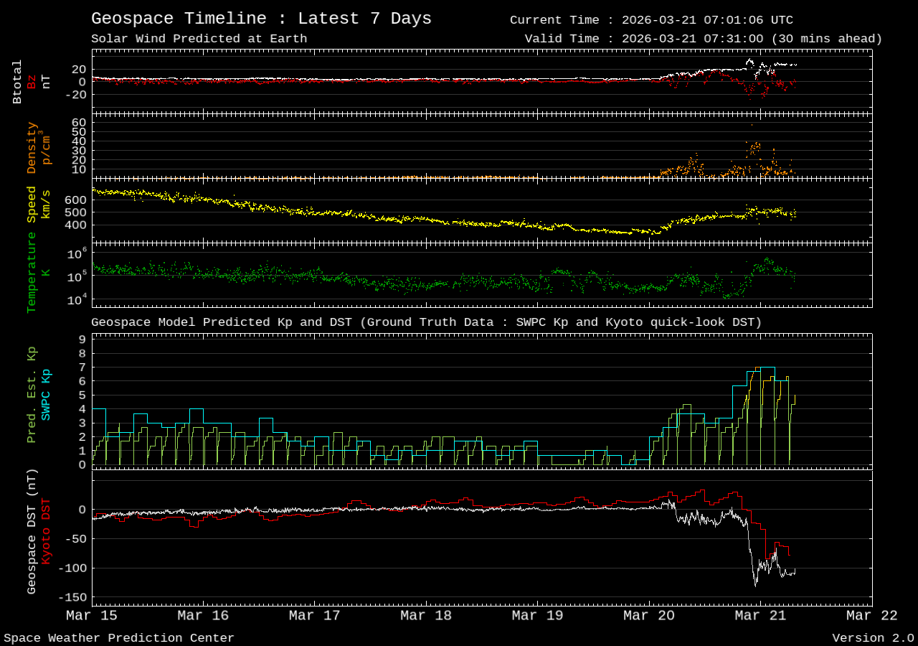The image size is (918, 646).
Task: Click the Geospace Timeline title
Action: (260, 18)
